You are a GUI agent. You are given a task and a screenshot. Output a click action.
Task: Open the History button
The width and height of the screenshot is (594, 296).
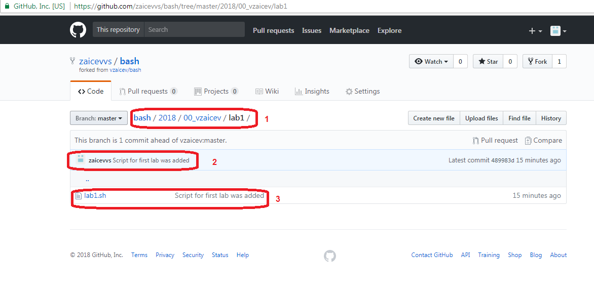[551, 118]
